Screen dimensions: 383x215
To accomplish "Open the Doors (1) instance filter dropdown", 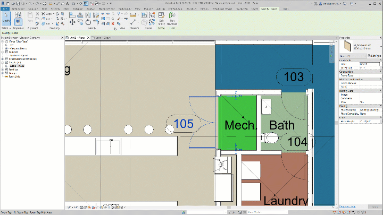I will (353, 56).
